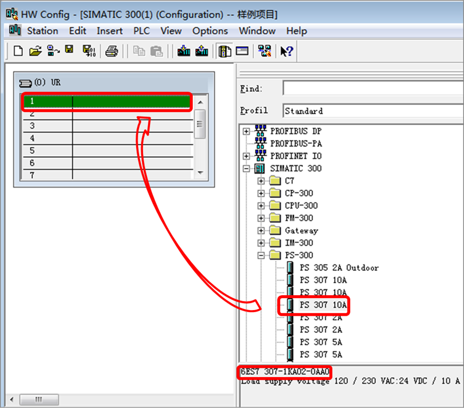Click the Gateway folder icon
The width and height of the screenshot is (464, 408).
pos(275,230)
